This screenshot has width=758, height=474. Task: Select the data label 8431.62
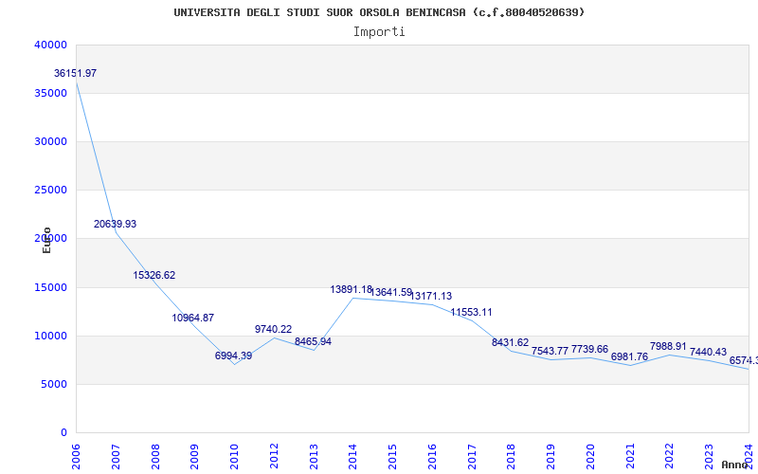point(511,342)
